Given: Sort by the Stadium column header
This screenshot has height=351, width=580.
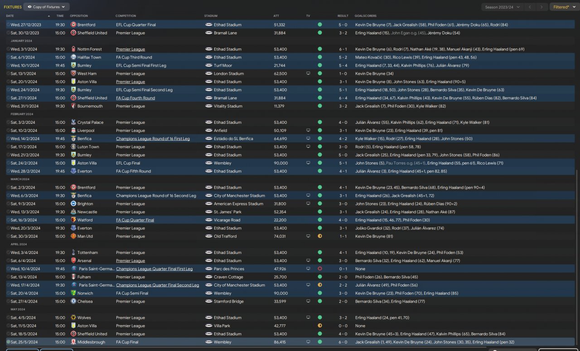Looking at the screenshot, I should (211, 16).
